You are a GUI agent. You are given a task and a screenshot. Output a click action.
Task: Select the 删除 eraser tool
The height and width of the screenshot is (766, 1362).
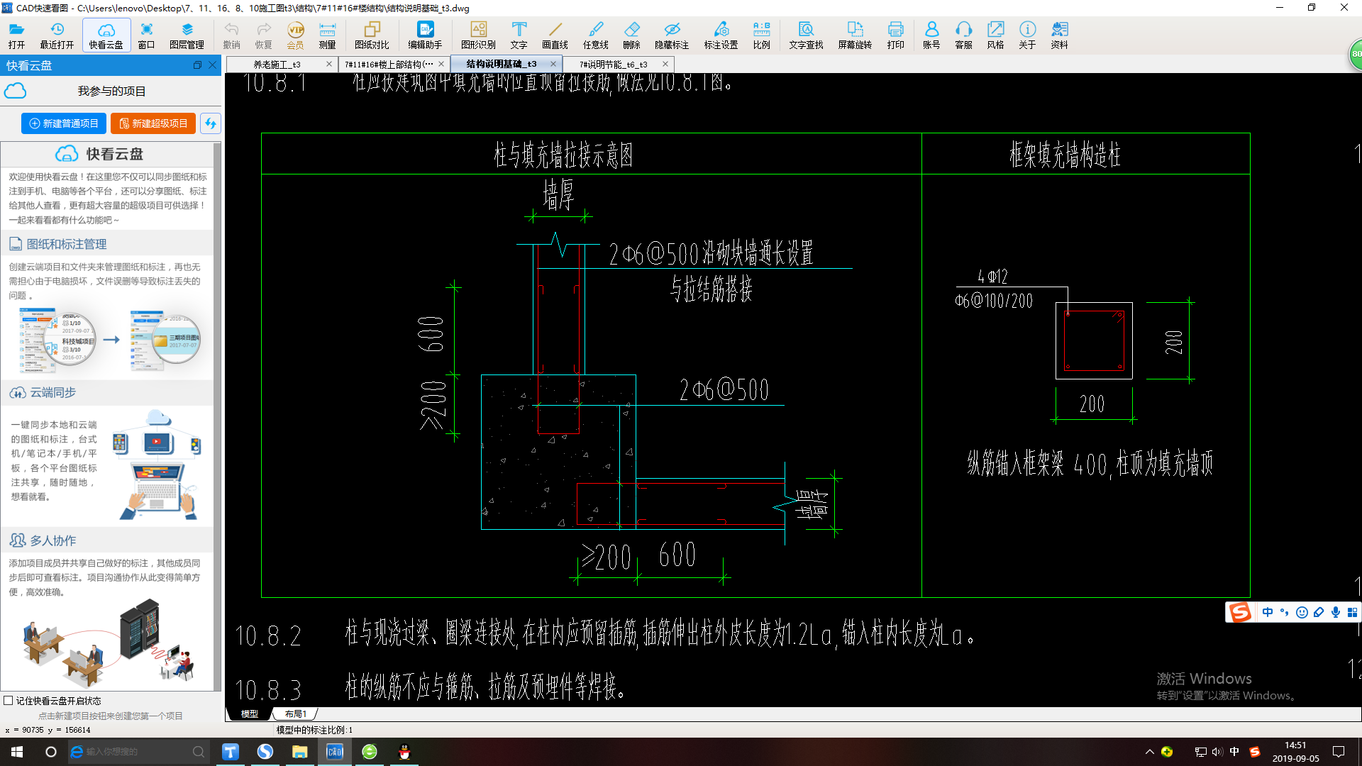[x=631, y=35]
